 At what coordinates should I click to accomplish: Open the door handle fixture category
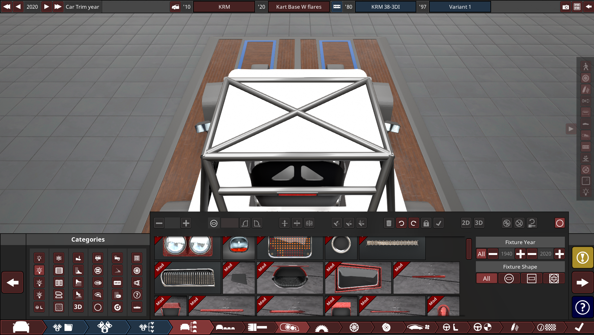pyautogui.click(x=98, y=283)
